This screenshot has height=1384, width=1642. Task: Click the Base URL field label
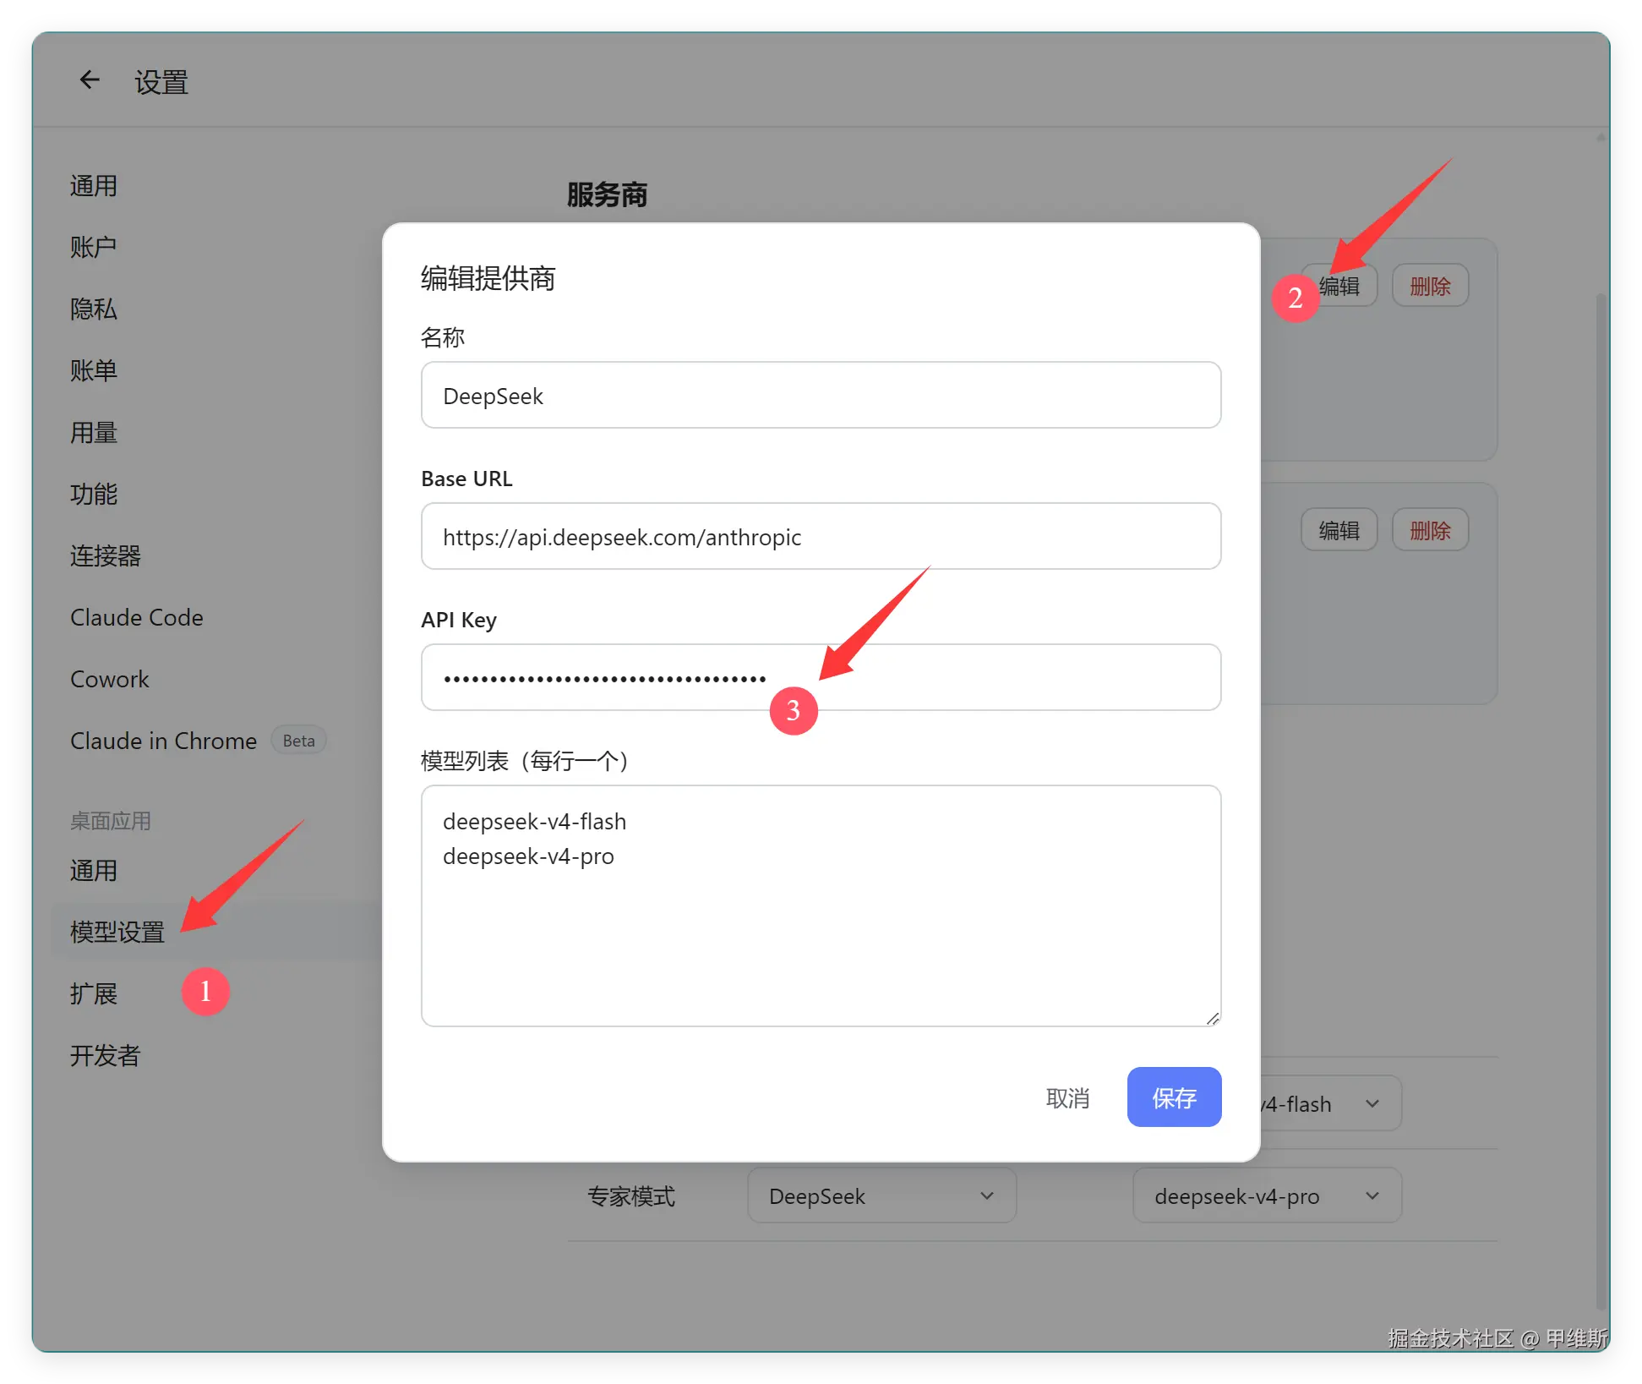pos(466,479)
